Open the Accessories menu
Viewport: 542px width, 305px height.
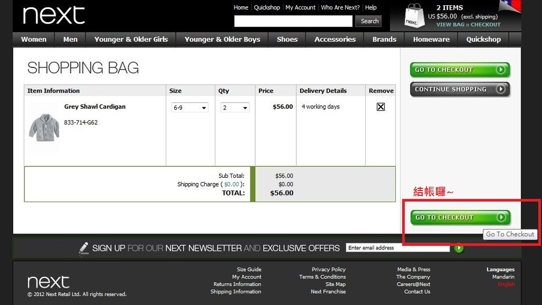(335, 39)
